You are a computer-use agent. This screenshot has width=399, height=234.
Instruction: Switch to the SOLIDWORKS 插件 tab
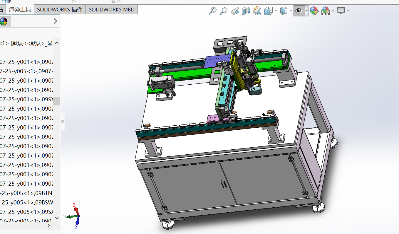click(60, 9)
